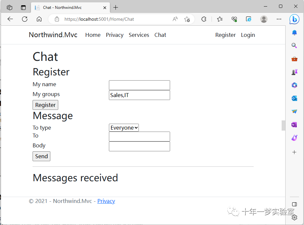Focus the To text field

point(139,137)
